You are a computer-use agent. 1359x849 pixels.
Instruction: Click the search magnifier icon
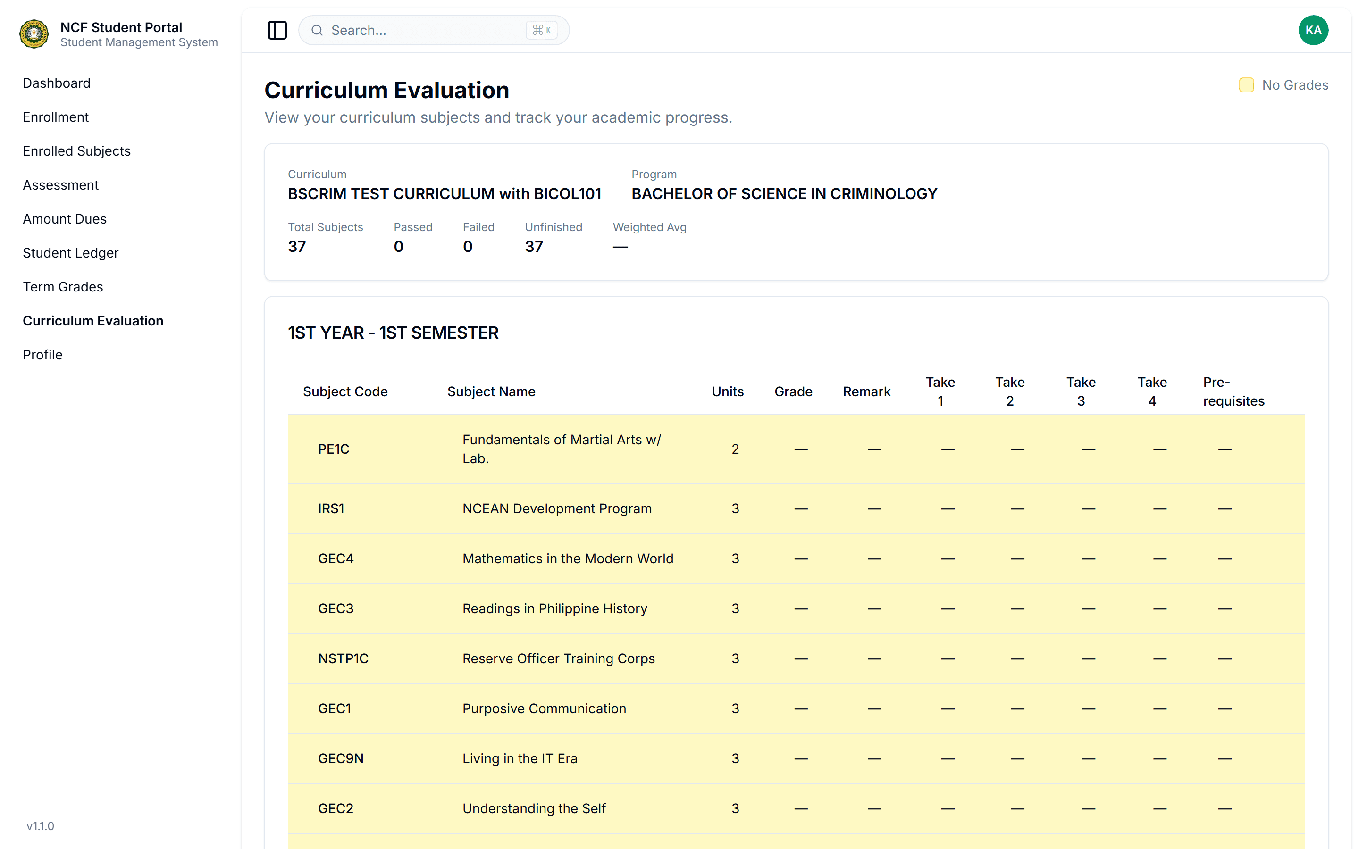tap(317, 30)
